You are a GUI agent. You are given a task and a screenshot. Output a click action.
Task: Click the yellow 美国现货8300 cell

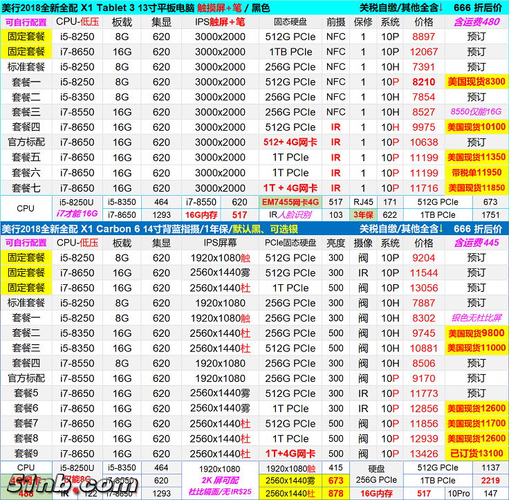476,82
